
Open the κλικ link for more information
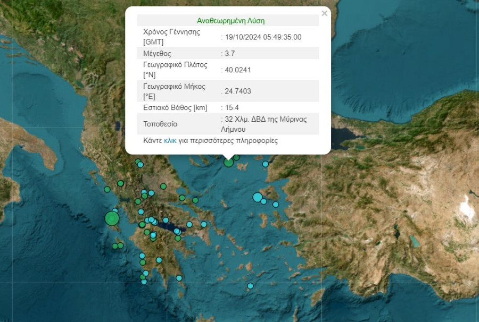[x=171, y=140]
